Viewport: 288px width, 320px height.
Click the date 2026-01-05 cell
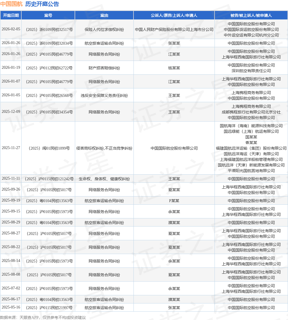[x=11, y=95]
